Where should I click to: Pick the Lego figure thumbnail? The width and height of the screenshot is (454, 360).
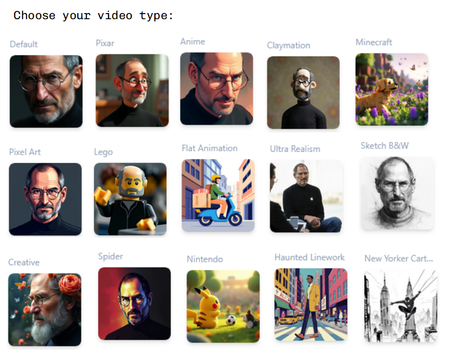click(130, 199)
